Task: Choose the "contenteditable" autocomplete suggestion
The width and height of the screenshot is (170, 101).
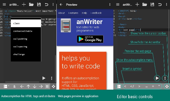Action: tap(26, 31)
